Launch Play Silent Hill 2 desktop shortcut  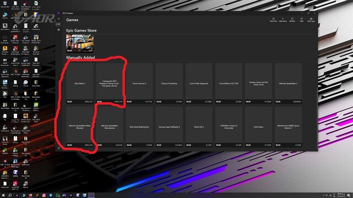[x=36, y=118]
